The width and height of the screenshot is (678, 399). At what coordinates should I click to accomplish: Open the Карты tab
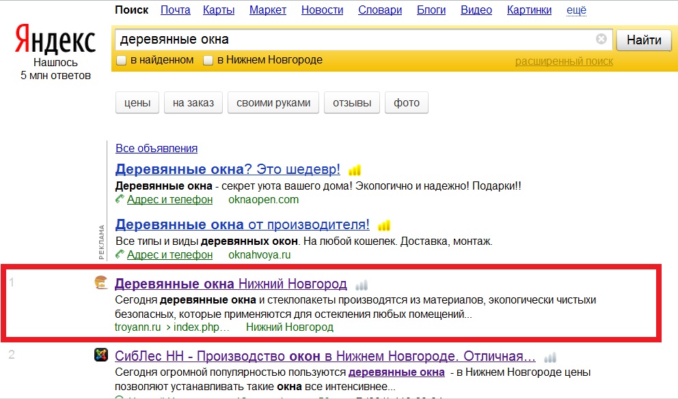click(x=219, y=10)
